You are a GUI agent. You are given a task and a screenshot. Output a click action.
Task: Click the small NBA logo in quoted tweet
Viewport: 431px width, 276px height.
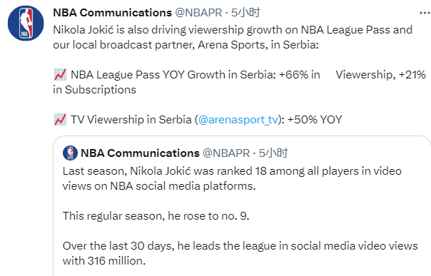70,153
